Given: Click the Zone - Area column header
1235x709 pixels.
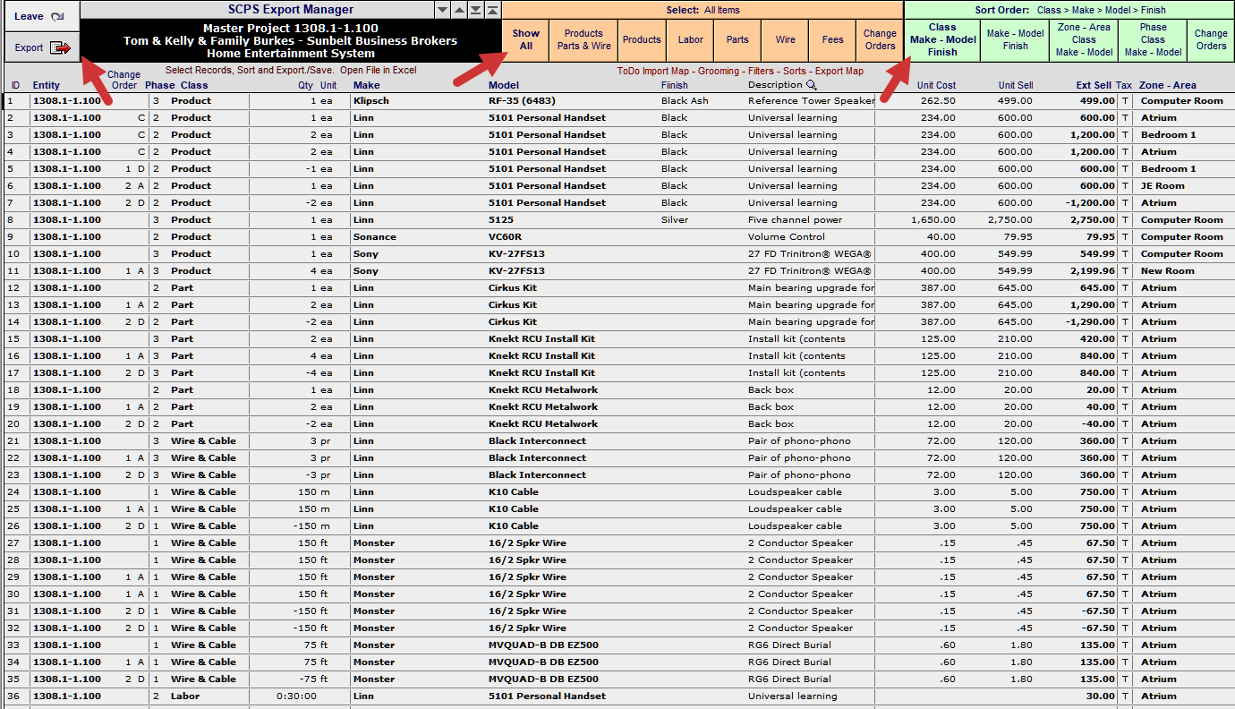Looking at the screenshot, I should (x=1168, y=86).
